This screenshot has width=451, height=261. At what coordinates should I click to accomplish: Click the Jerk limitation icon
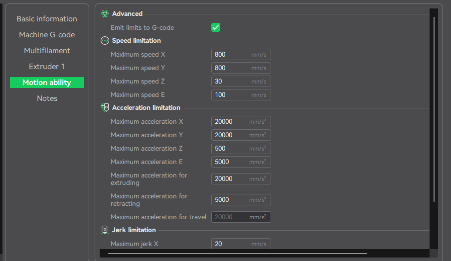pos(105,230)
